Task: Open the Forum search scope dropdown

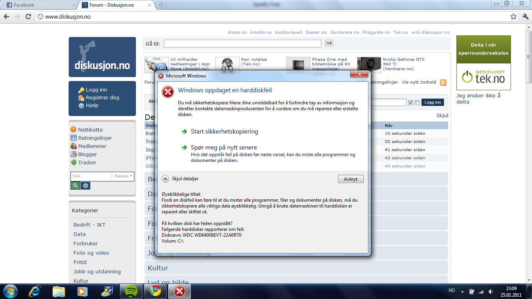Action: point(123,176)
